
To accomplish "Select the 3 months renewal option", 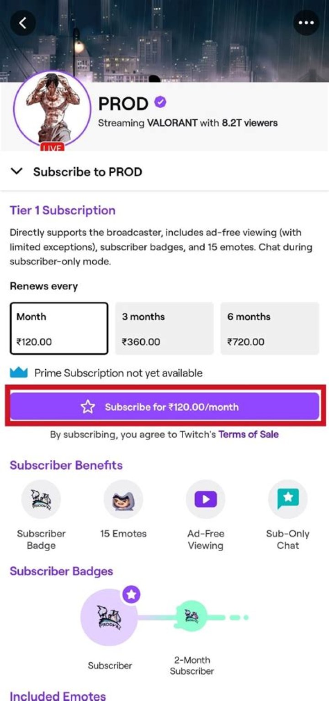I will click(x=164, y=328).
